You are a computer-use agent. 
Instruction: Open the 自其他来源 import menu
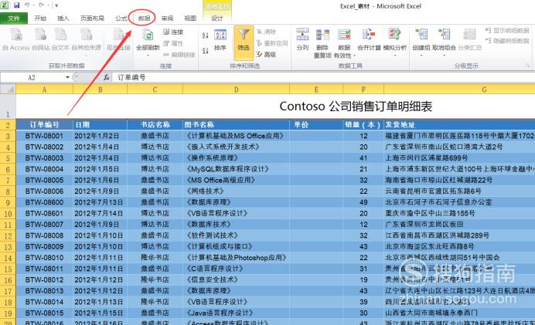(87, 39)
